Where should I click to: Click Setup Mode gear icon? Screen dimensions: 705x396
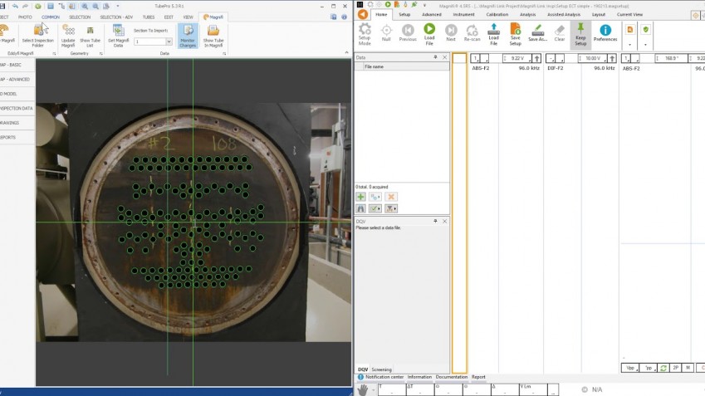[365, 30]
